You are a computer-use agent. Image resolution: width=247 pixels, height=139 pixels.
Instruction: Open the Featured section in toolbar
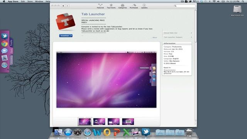click(x=100, y=6)
